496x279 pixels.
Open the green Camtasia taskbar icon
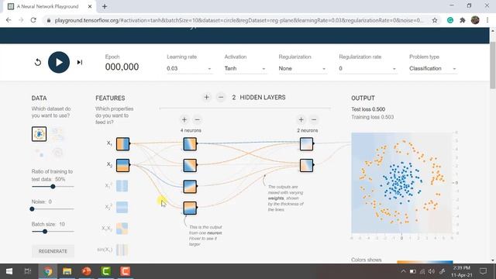pyautogui.click(x=106, y=271)
